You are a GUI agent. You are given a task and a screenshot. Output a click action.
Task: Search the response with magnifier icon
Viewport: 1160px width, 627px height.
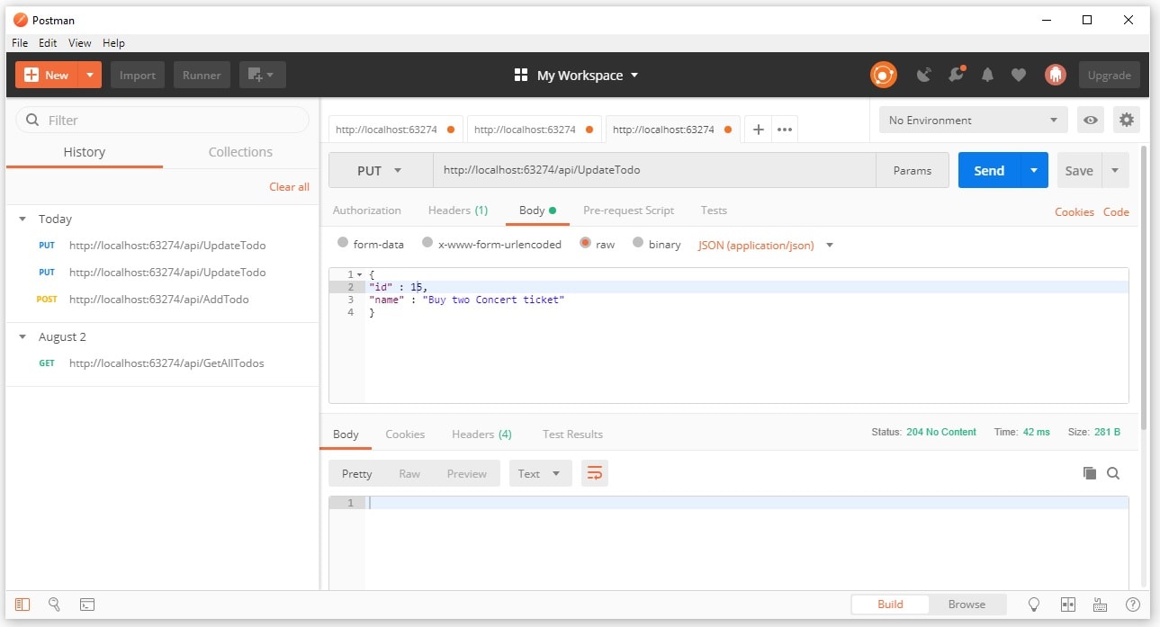click(1113, 473)
